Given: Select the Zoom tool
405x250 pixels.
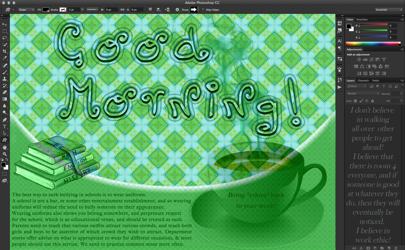Looking at the screenshot, I should point(5,154).
